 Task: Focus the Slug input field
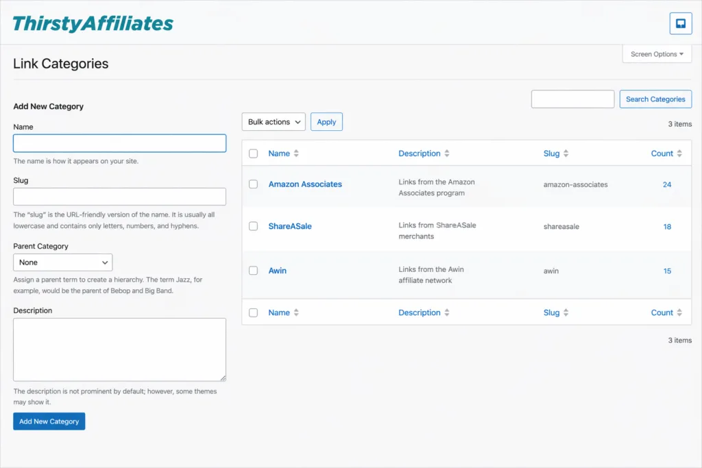coord(119,197)
